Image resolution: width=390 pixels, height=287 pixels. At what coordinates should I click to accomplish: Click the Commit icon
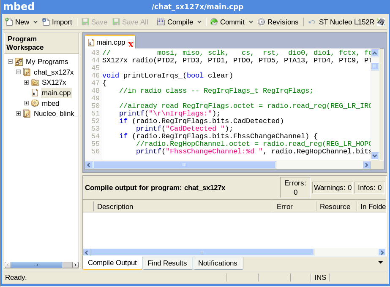[x=214, y=22]
